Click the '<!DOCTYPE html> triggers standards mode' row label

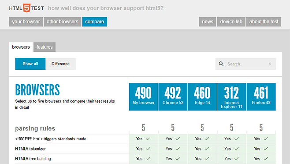click(51, 139)
